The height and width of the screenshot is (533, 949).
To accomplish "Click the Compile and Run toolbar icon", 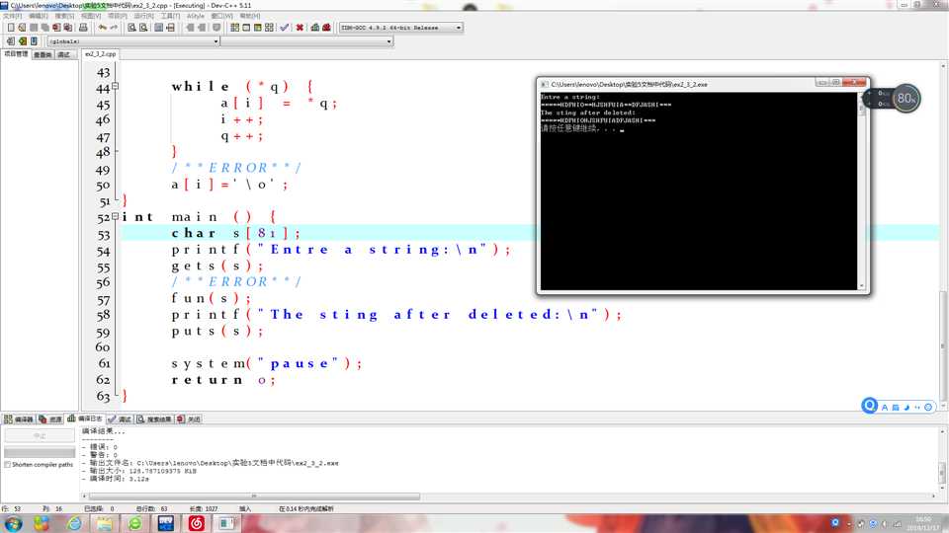I will point(258,28).
